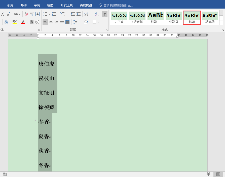The height and width of the screenshot is (177, 225).
Task: Toggle Show/Hide paragraph marks
Action: [x=105, y=14]
